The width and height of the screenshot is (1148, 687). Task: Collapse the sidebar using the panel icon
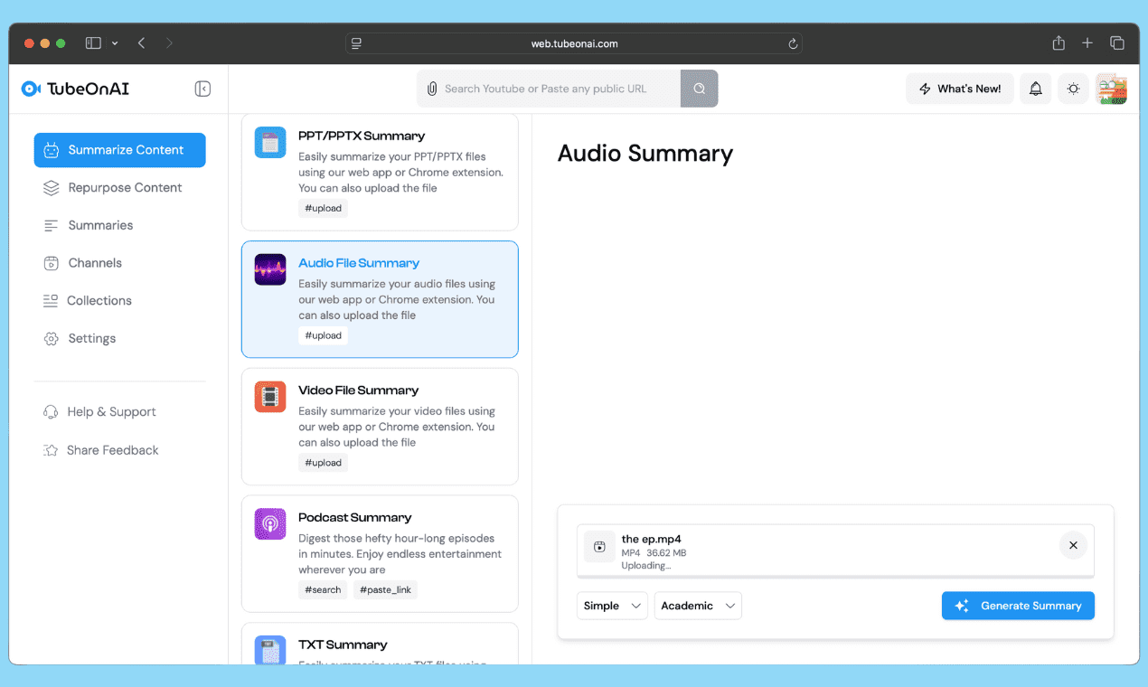(202, 89)
